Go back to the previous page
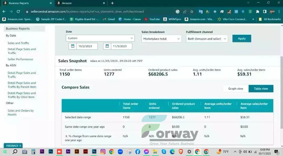 pos(4,11)
